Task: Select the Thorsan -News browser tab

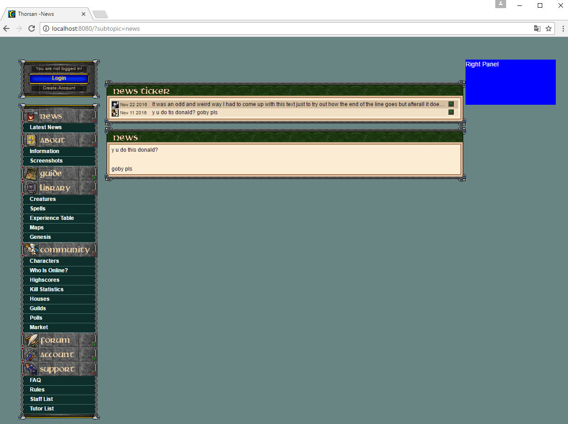Action: tap(47, 14)
